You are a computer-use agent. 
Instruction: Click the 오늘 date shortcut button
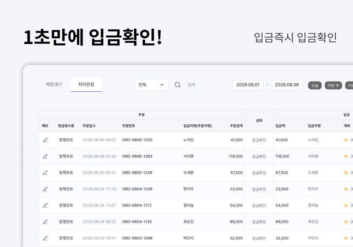click(315, 86)
